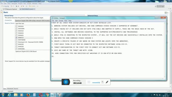Switch to the Advanced tab at bottom
This screenshot has width=172, height=97.
(10, 89)
